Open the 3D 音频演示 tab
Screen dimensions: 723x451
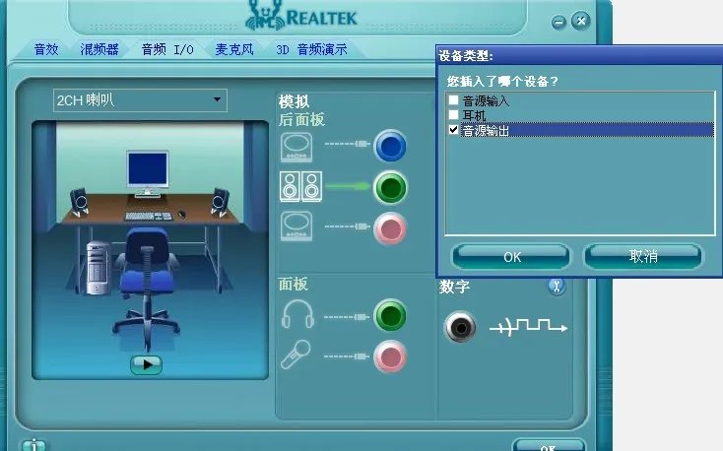pyautogui.click(x=311, y=49)
